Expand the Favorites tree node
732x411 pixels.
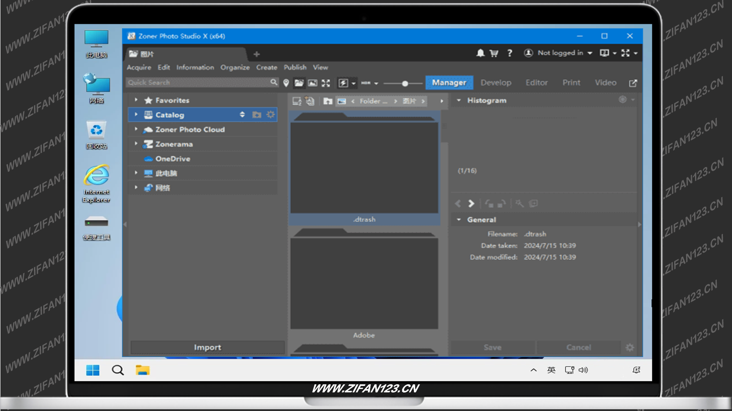tap(136, 100)
